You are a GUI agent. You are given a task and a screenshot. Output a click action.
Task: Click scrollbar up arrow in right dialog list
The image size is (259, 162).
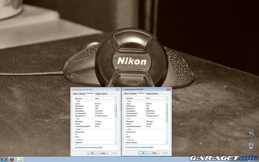click(x=167, y=98)
